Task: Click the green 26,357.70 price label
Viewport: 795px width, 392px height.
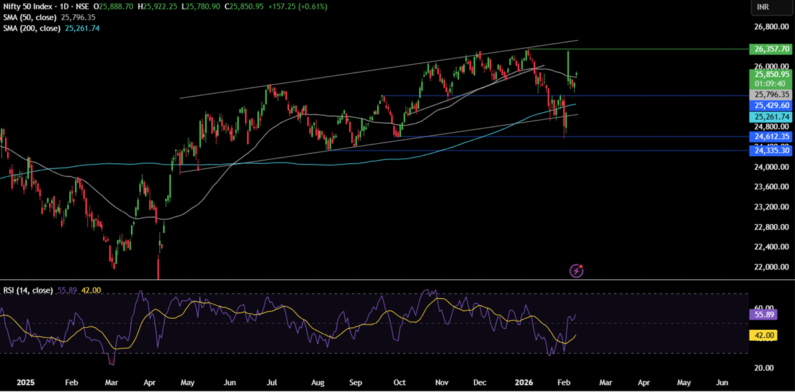Action: coord(771,49)
